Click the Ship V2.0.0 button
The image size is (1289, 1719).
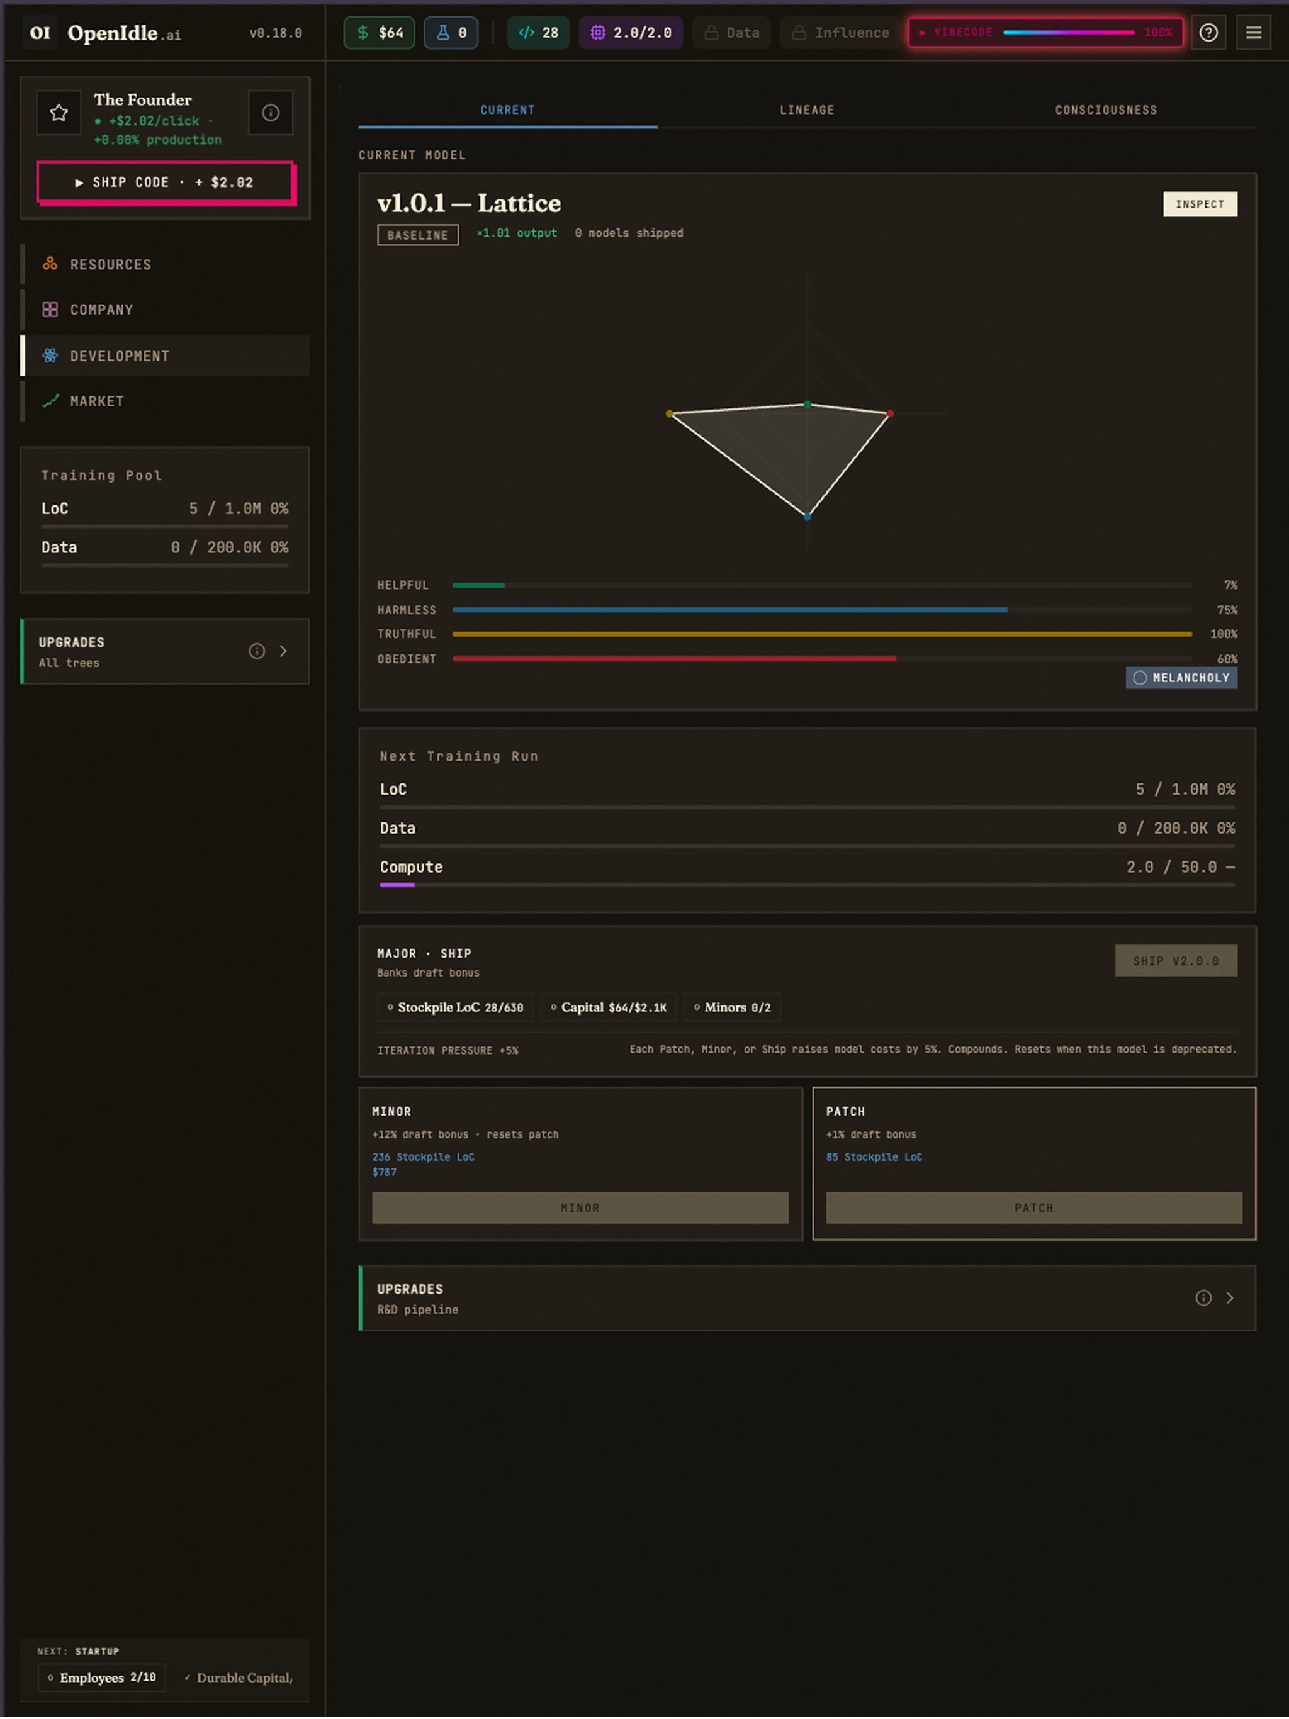click(1176, 961)
